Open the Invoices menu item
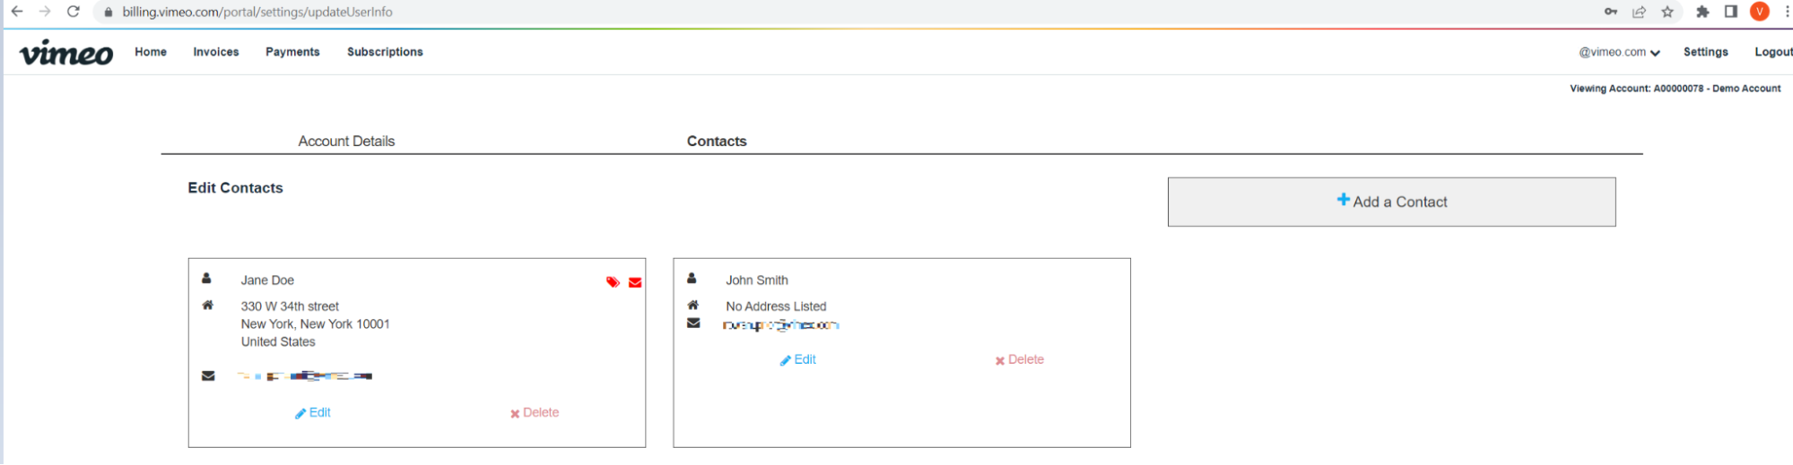The height and width of the screenshot is (465, 1793). [216, 52]
